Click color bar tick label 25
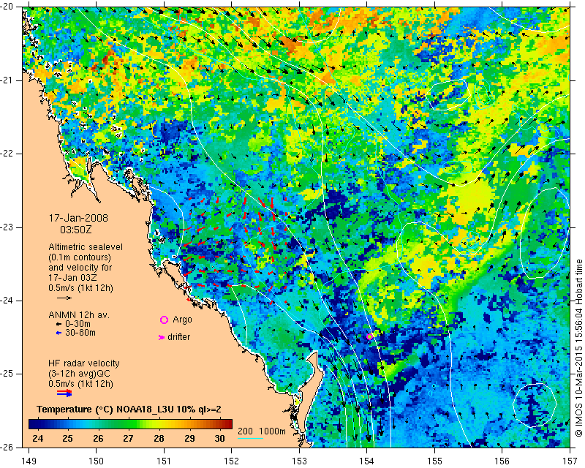This screenshot has height=468, width=585. (67, 438)
